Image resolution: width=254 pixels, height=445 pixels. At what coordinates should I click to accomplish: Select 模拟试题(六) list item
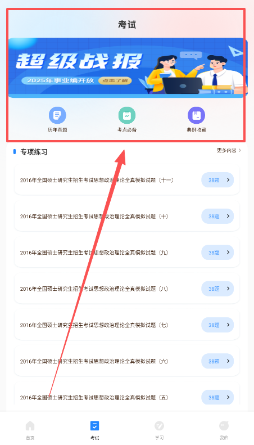pos(127,361)
